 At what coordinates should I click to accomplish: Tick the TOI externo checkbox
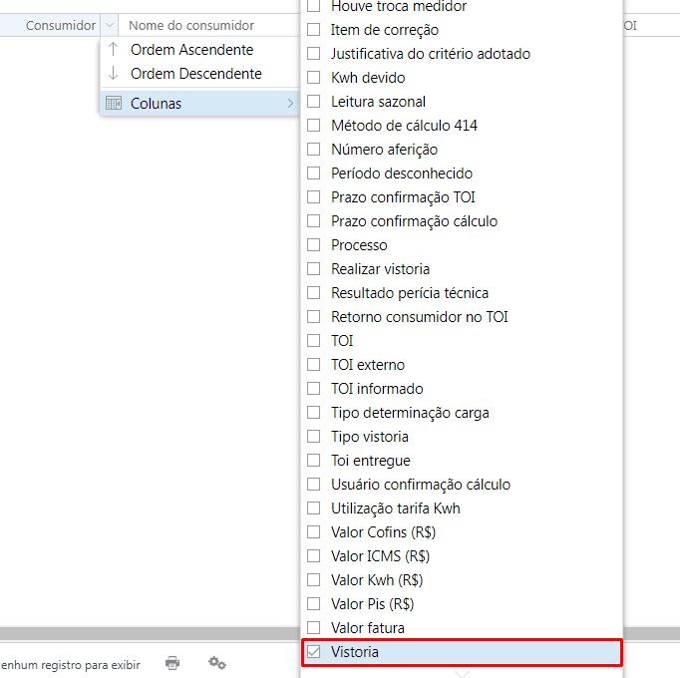(x=313, y=364)
